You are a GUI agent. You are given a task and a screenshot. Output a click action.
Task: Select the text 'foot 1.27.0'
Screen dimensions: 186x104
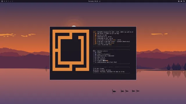pyautogui.click(x=101, y=57)
